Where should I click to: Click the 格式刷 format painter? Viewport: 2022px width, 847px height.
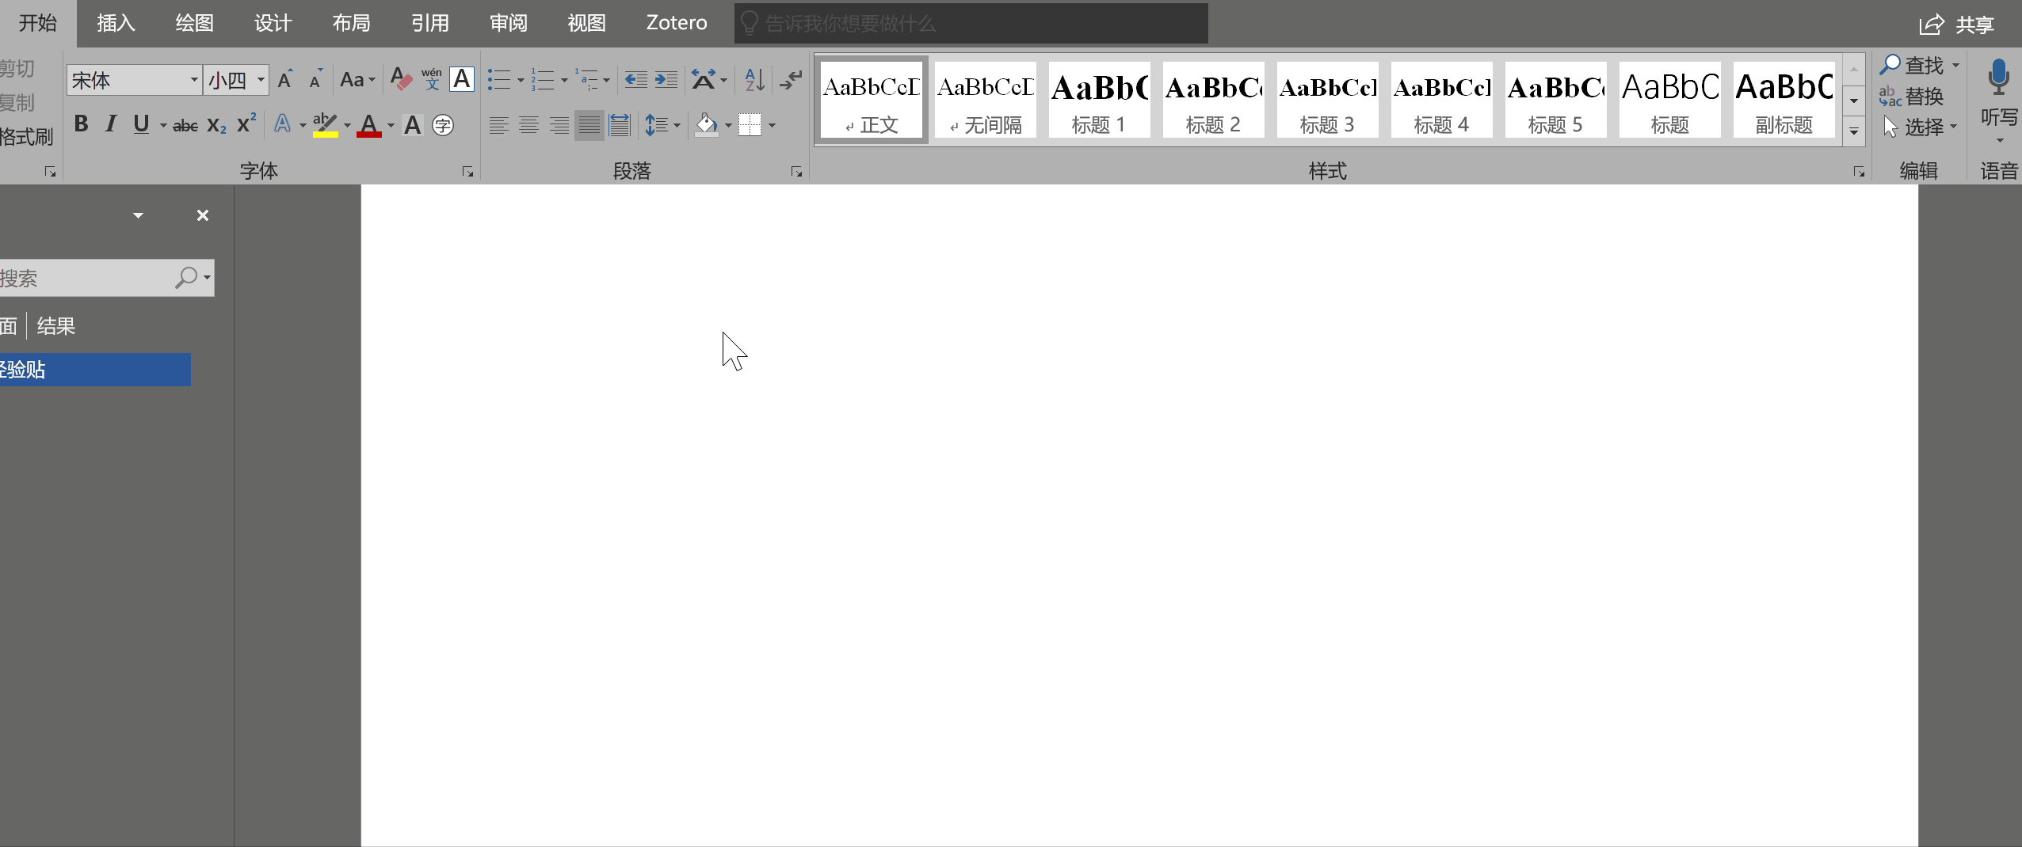[x=26, y=137]
